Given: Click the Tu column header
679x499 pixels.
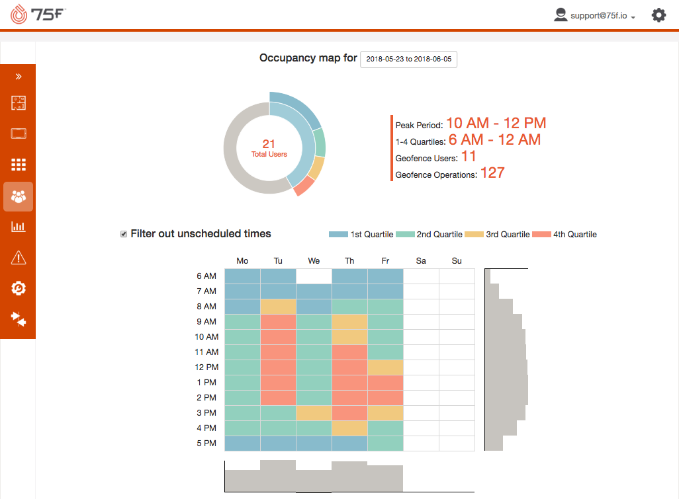Looking at the screenshot, I should 278,261.
